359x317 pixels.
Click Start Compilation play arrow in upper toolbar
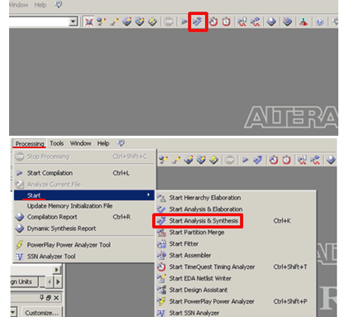click(x=184, y=22)
